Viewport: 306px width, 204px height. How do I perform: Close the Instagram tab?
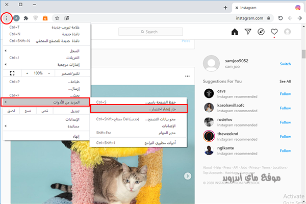(237, 8)
